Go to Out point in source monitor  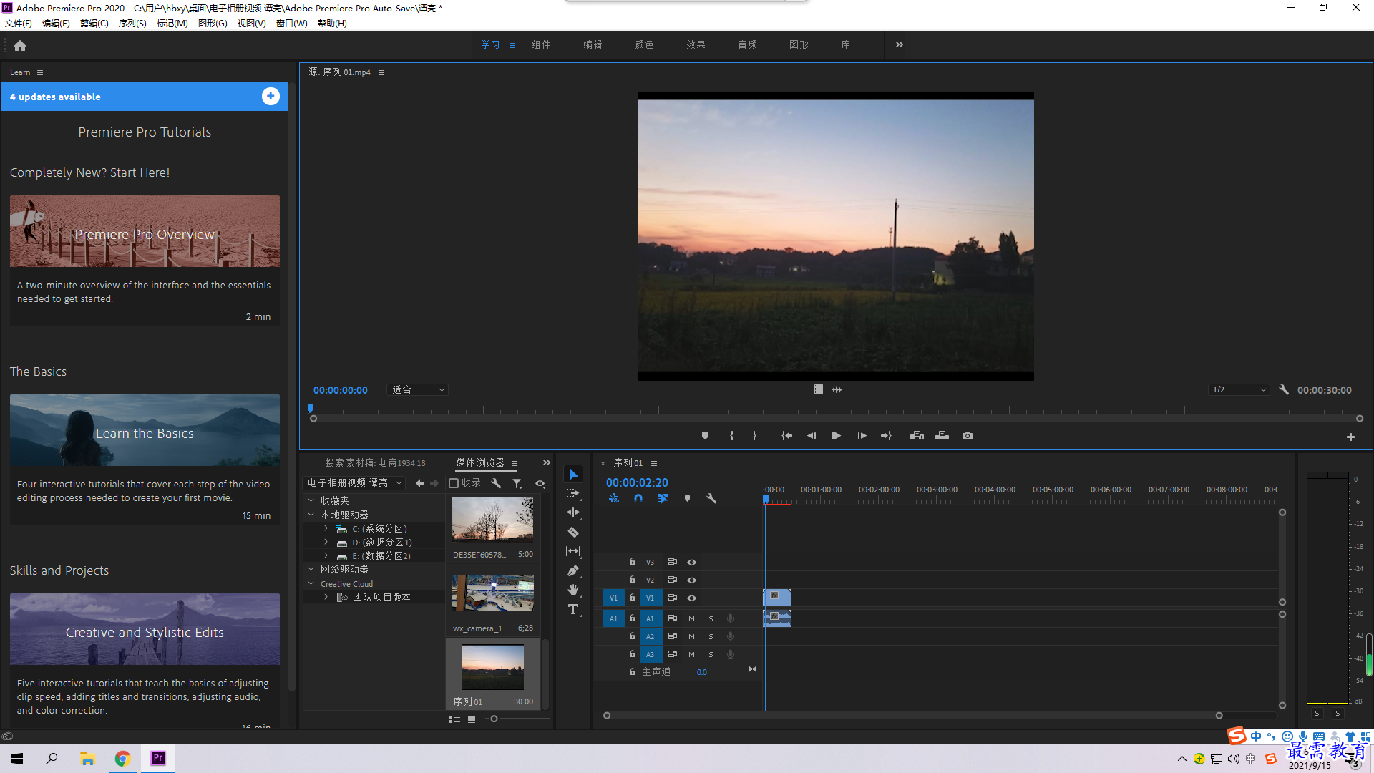click(886, 436)
